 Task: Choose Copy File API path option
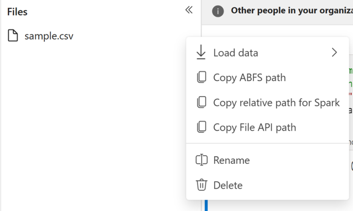tap(254, 127)
